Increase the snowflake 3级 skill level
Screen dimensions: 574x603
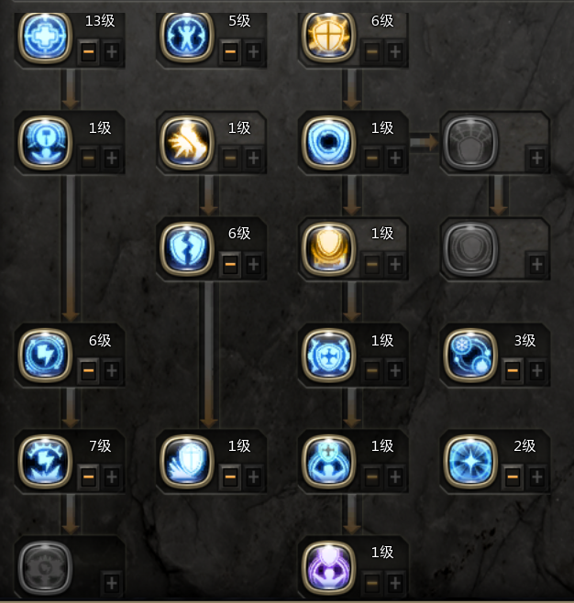pos(536,370)
